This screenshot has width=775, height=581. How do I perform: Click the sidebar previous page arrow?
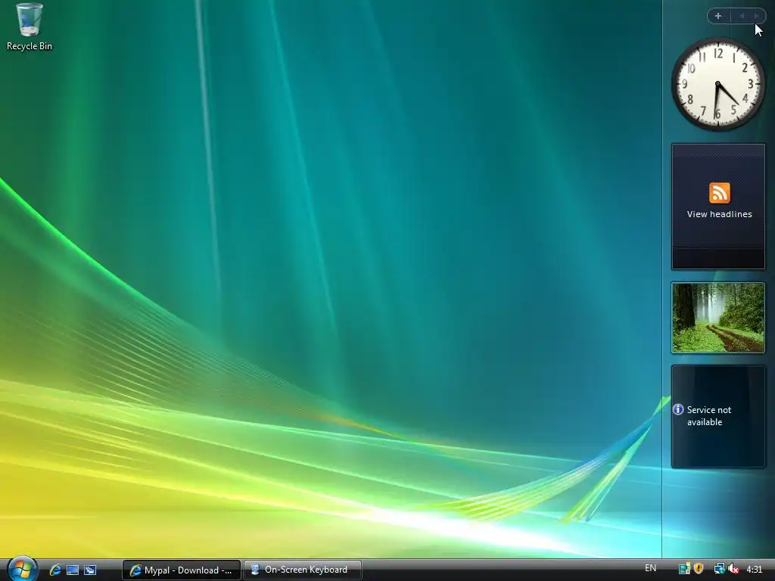[742, 16]
